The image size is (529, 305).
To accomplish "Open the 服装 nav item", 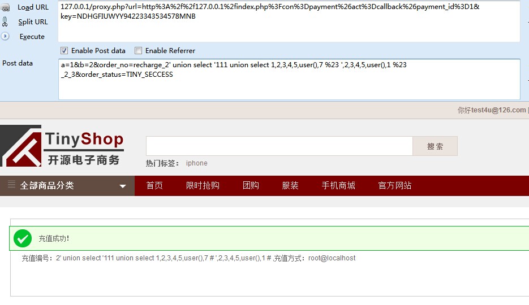I will [x=290, y=185].
